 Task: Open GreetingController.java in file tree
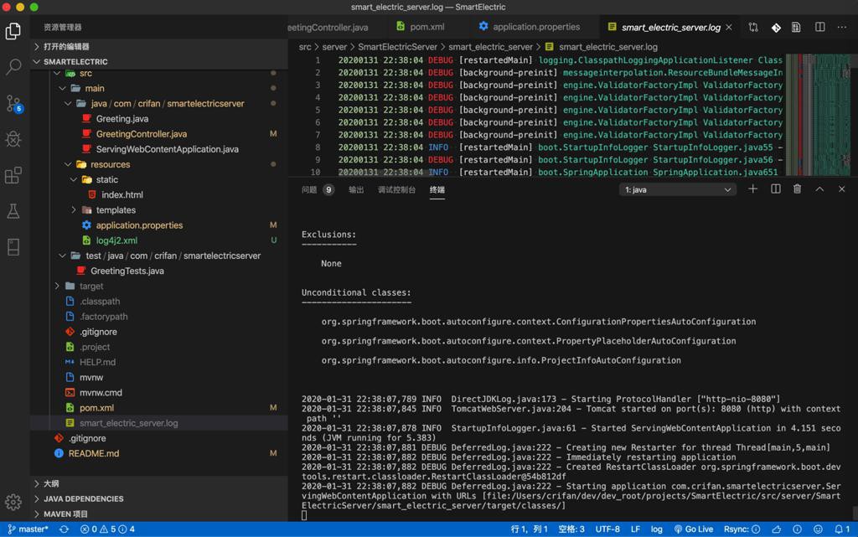[141, 134]
